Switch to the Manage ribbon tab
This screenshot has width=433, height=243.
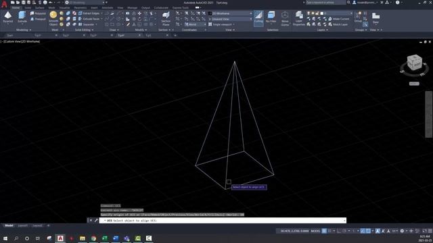coord(133,7)
